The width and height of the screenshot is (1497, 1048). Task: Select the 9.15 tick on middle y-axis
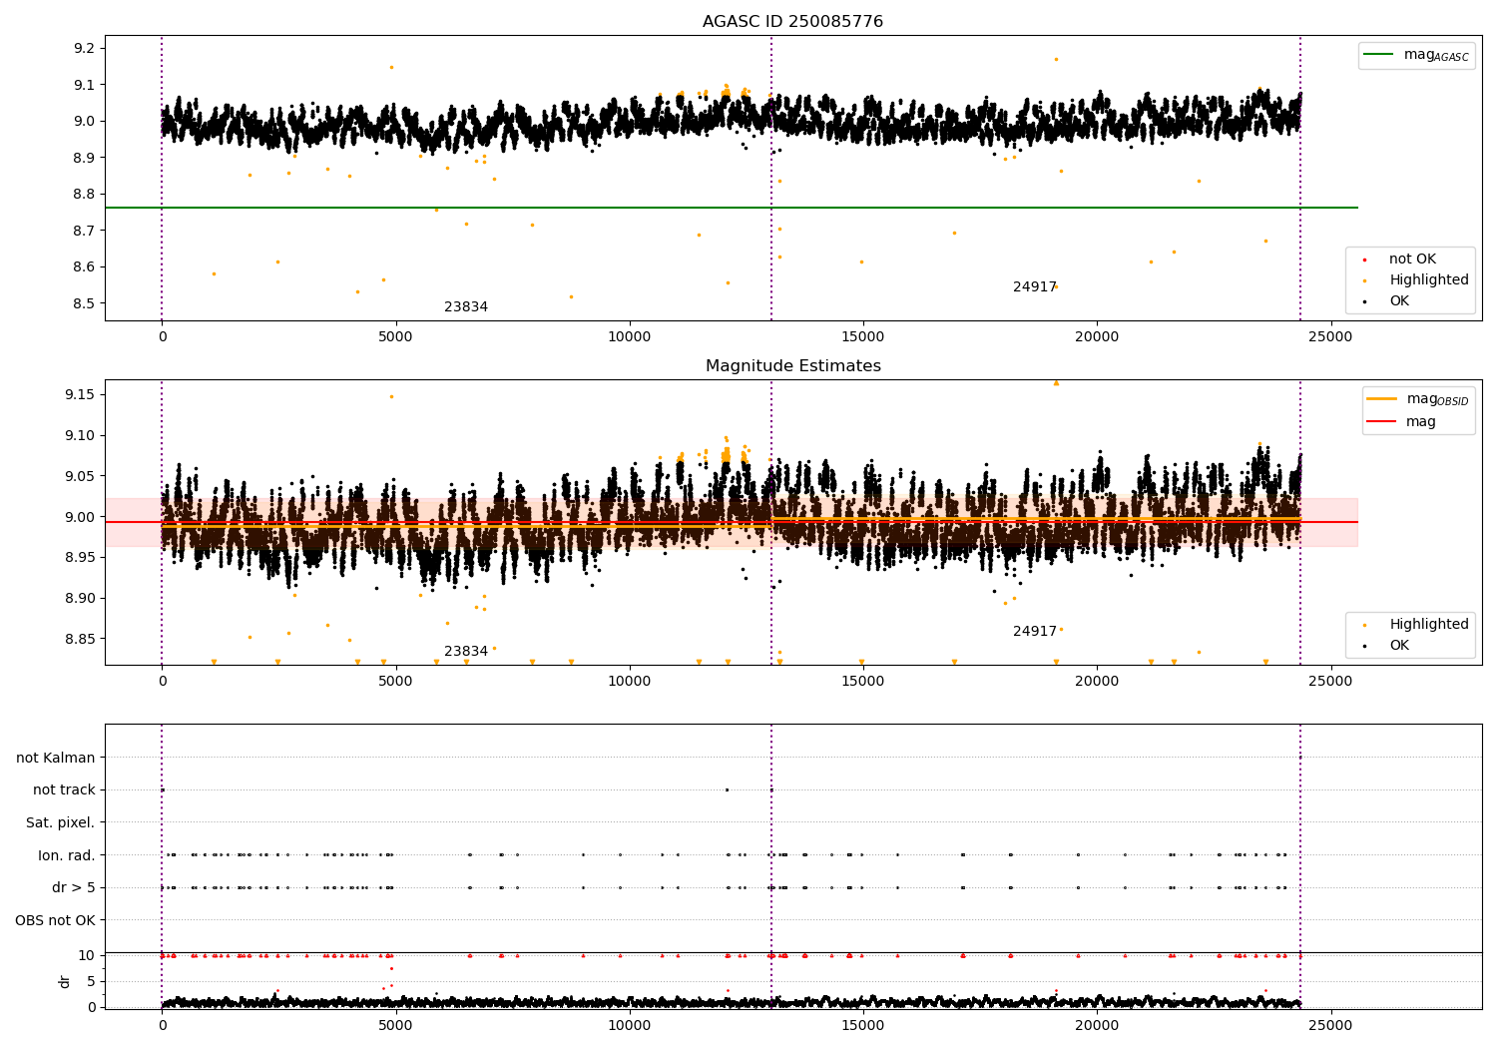pos(80,395)
